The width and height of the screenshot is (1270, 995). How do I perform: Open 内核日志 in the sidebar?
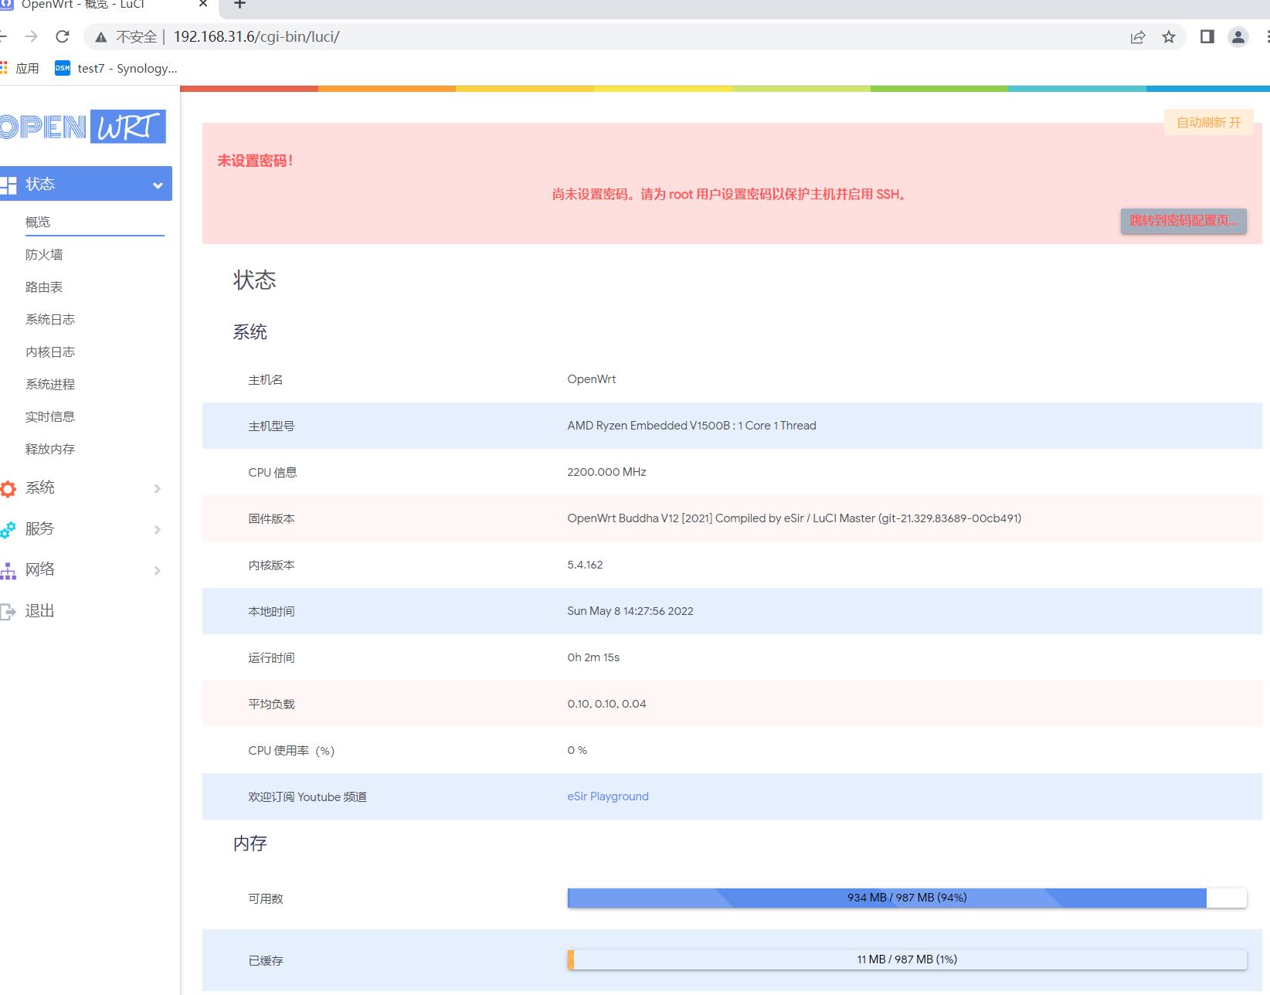click(50, 351)
